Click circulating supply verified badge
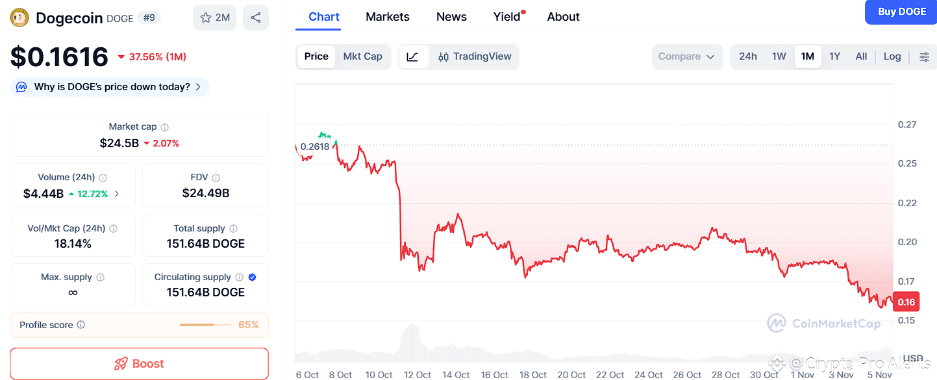The image size is (937, 380). pos(253,277)
